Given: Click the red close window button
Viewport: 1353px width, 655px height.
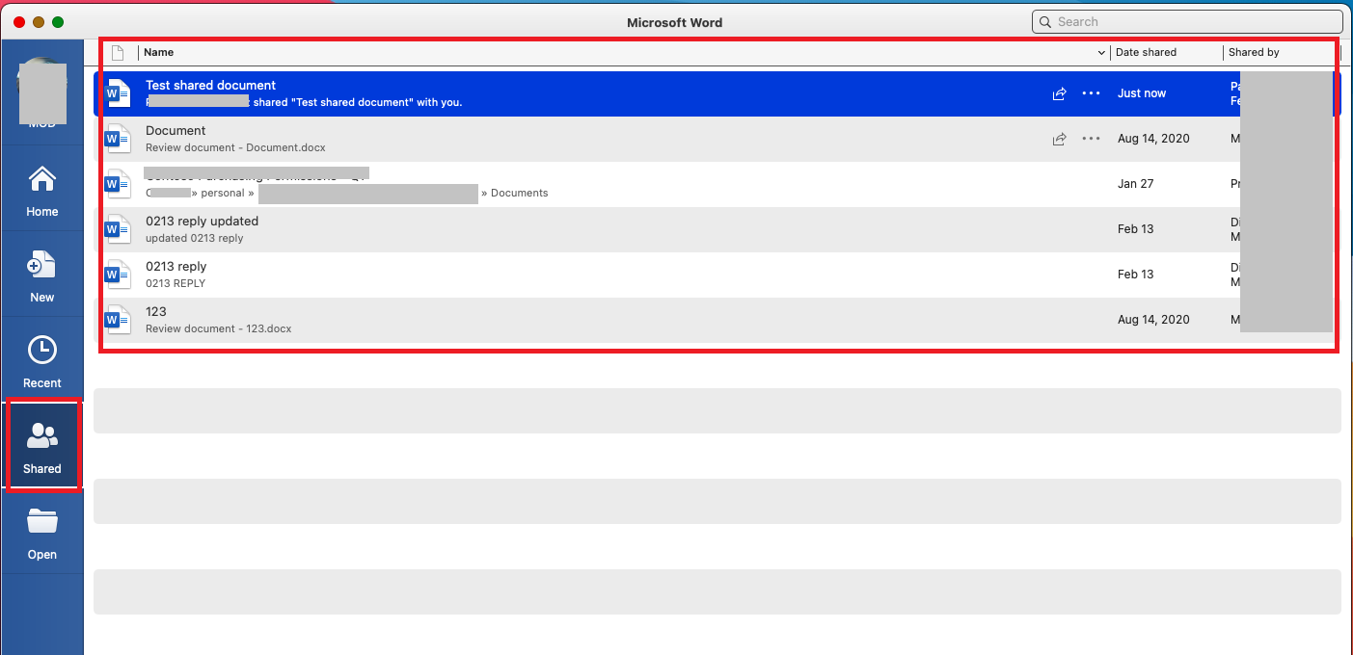Looking at the screenshot, I should (x=19, y=21).
